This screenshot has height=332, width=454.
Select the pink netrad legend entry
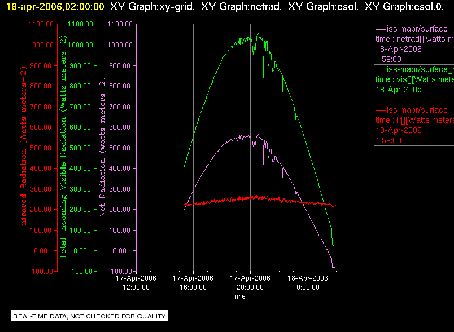[x=414, y=44]
